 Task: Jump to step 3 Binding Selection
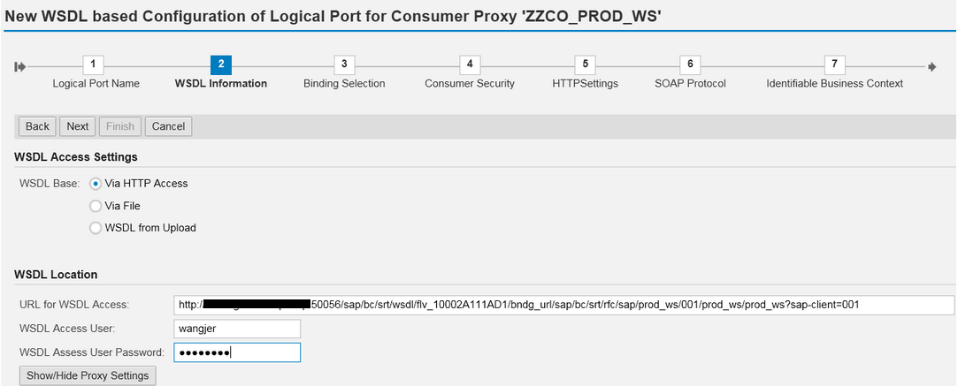coord(344,64)
